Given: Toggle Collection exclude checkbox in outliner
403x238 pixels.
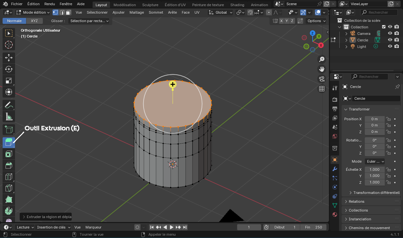Looking at the screenshot, I should [x=384, y=27].
